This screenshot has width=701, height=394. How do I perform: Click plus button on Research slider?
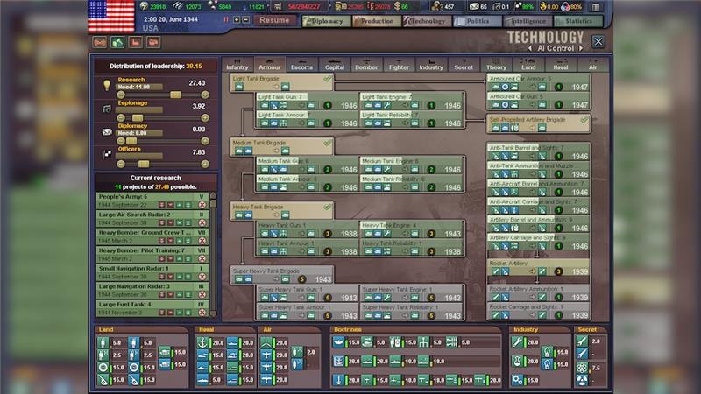click(x=205, y=95)
